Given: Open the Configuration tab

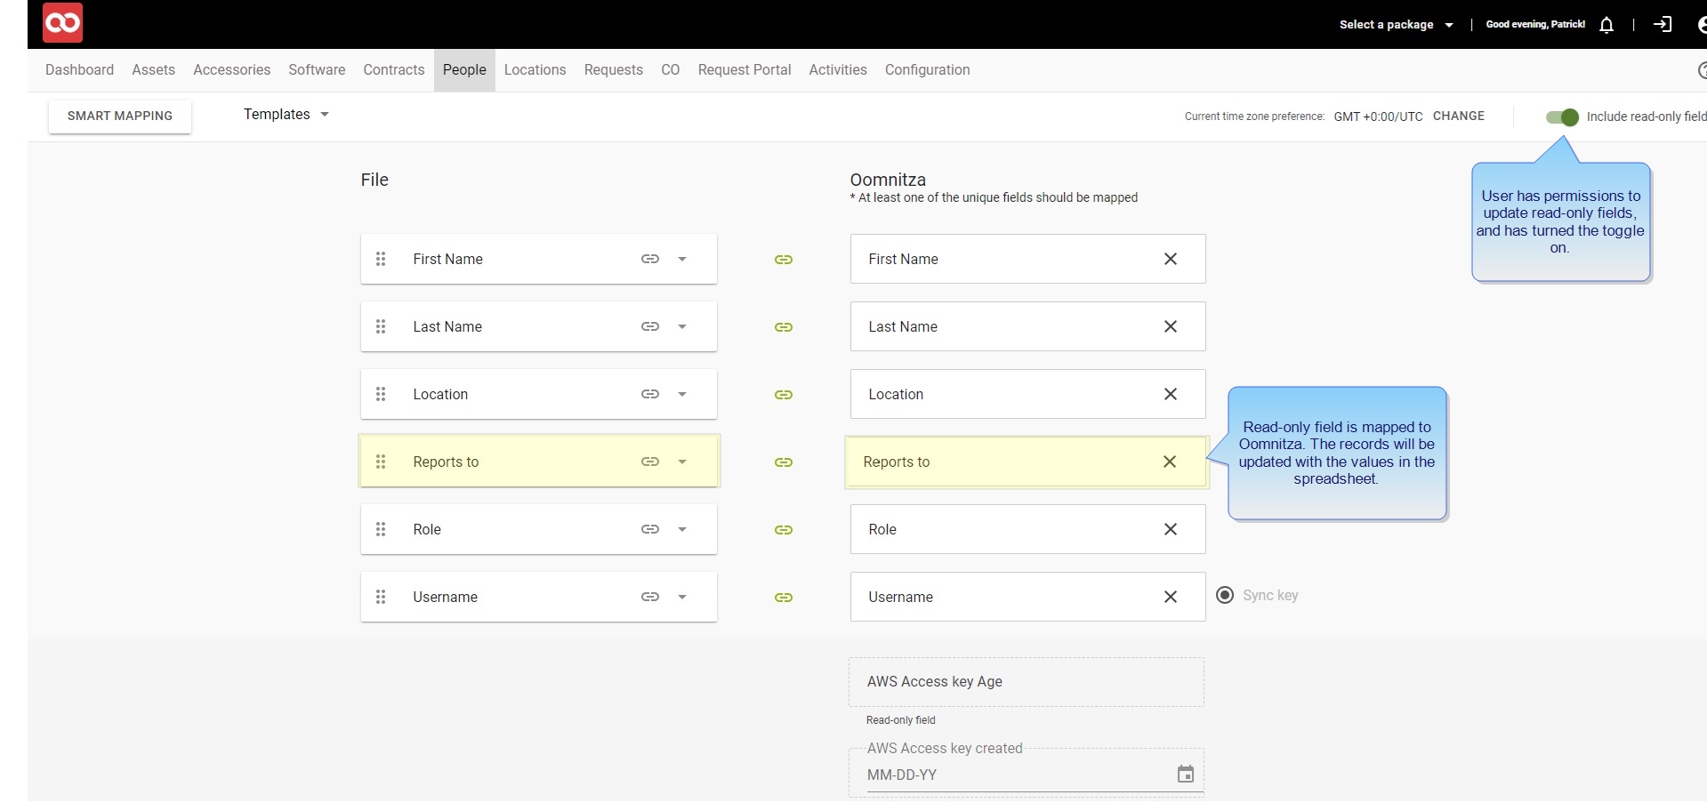Looking at the screenshot, I should point(927,69).
